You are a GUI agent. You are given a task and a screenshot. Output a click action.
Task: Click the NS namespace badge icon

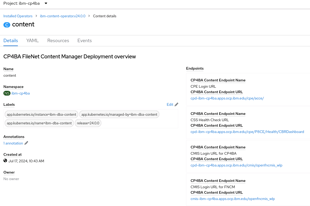(7, 93)
